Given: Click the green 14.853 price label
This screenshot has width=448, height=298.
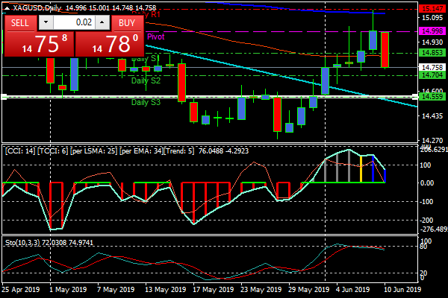Looking at the screenshot, I should coord(429,53).
